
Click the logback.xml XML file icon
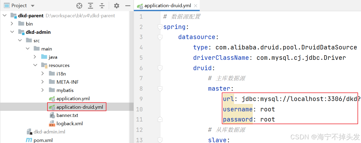click(52, 123)
